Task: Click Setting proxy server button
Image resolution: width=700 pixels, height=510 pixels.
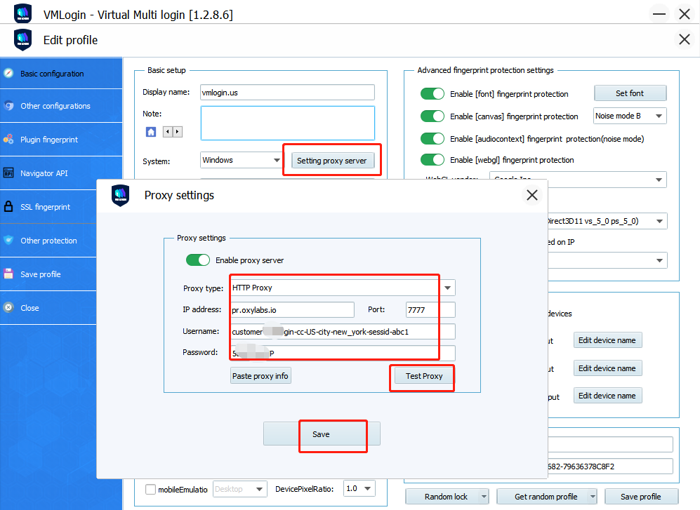Action: click(x=331, y=161)
